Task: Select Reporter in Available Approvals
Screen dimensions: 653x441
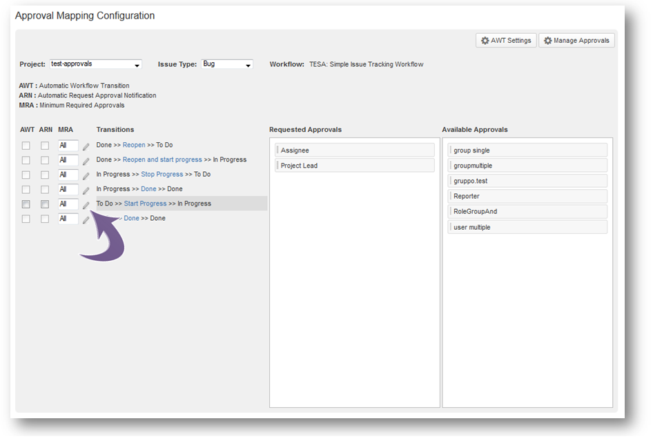Action: click(x=527, y=197)
